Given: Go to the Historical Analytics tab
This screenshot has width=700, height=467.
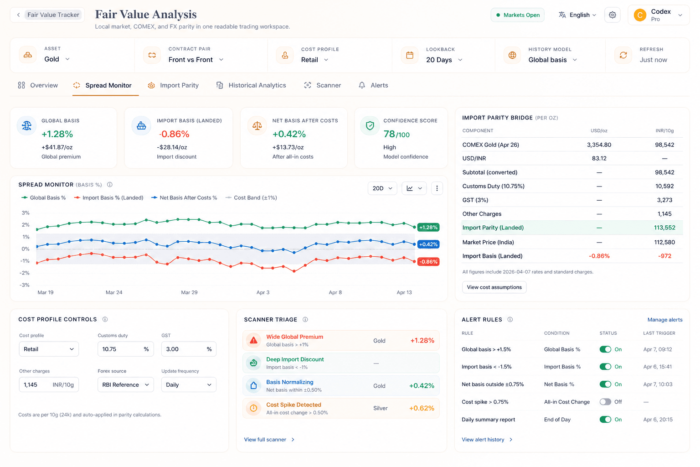Looking at the screenshot, I should click(x=251, y=85).
